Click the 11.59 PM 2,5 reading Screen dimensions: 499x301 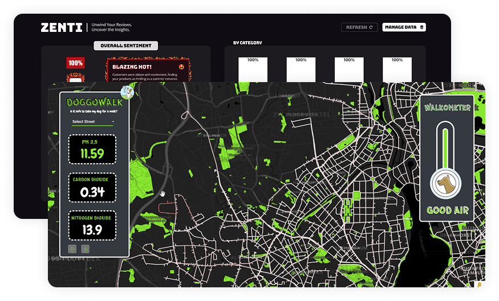click(x=92, y=154)
